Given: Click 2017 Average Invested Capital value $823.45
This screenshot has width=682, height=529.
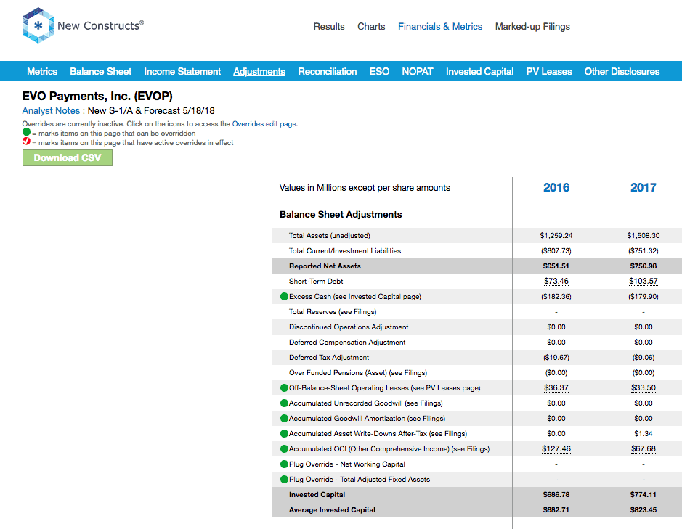Looking at the screenshot, I should (644, 510).
